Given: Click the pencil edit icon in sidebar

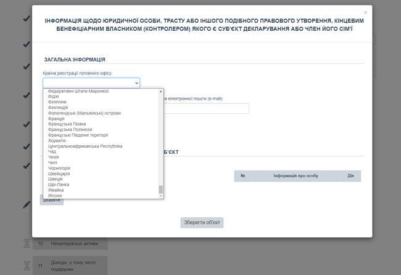Looking at the screenshot, I should (x=27, y=204).
